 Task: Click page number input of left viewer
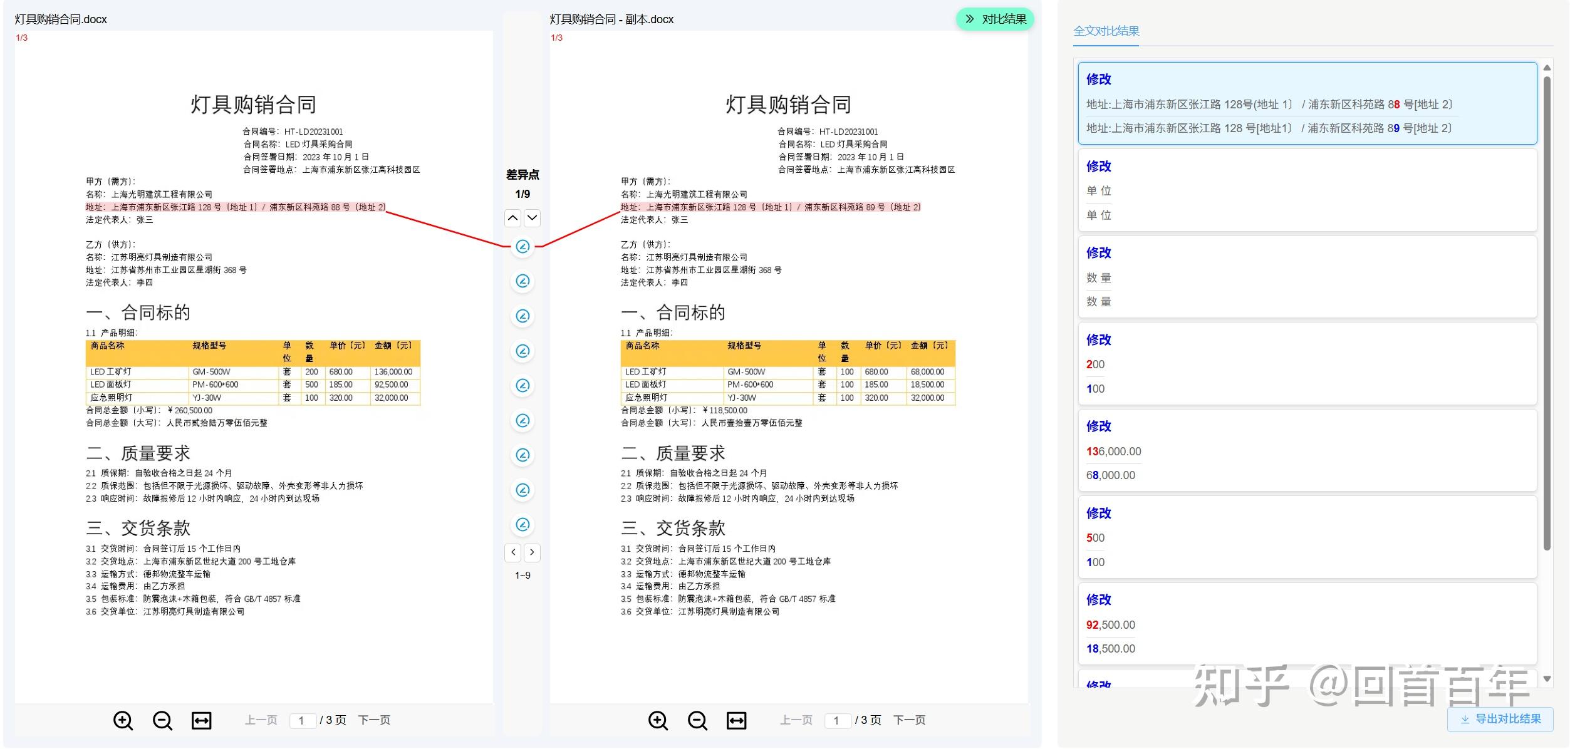pos(303,720)
